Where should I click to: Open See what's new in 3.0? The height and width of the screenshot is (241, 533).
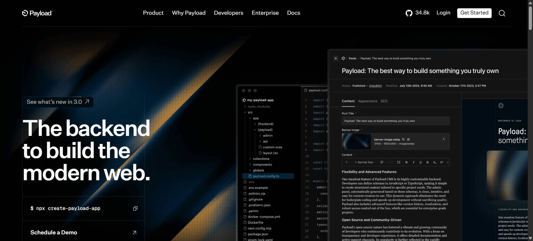pyautogui.click(x=58, y=102)
